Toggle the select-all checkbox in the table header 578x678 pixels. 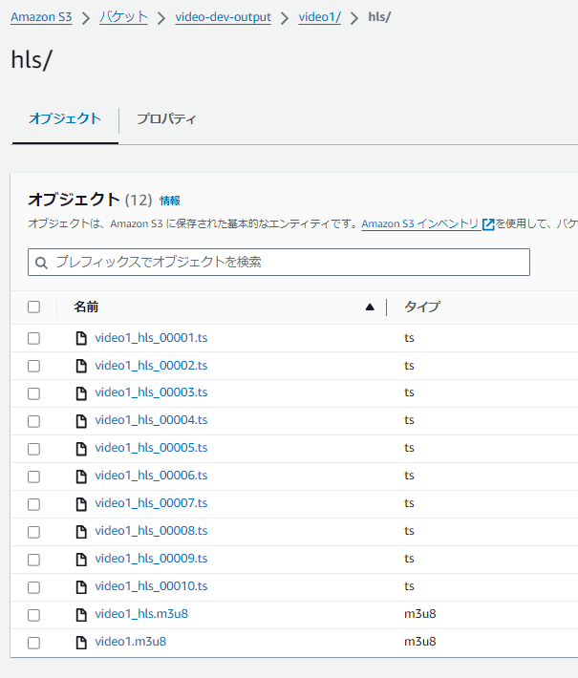pos(34,307)
